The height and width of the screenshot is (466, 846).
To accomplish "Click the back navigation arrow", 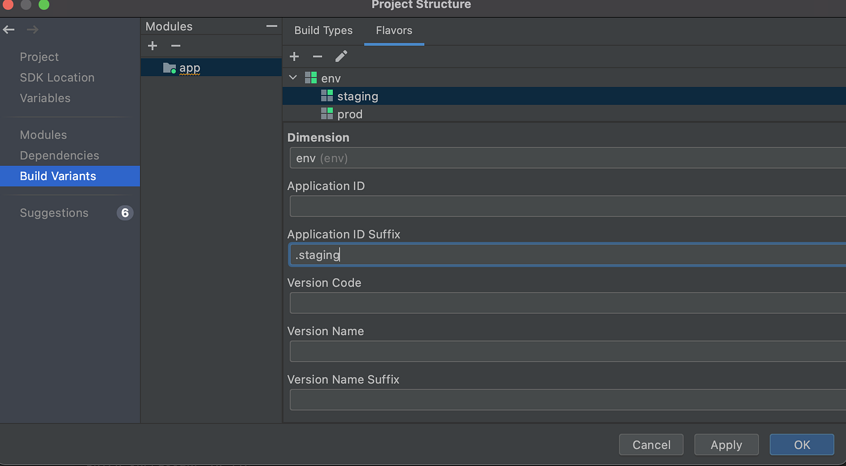I will click(8, 29).
